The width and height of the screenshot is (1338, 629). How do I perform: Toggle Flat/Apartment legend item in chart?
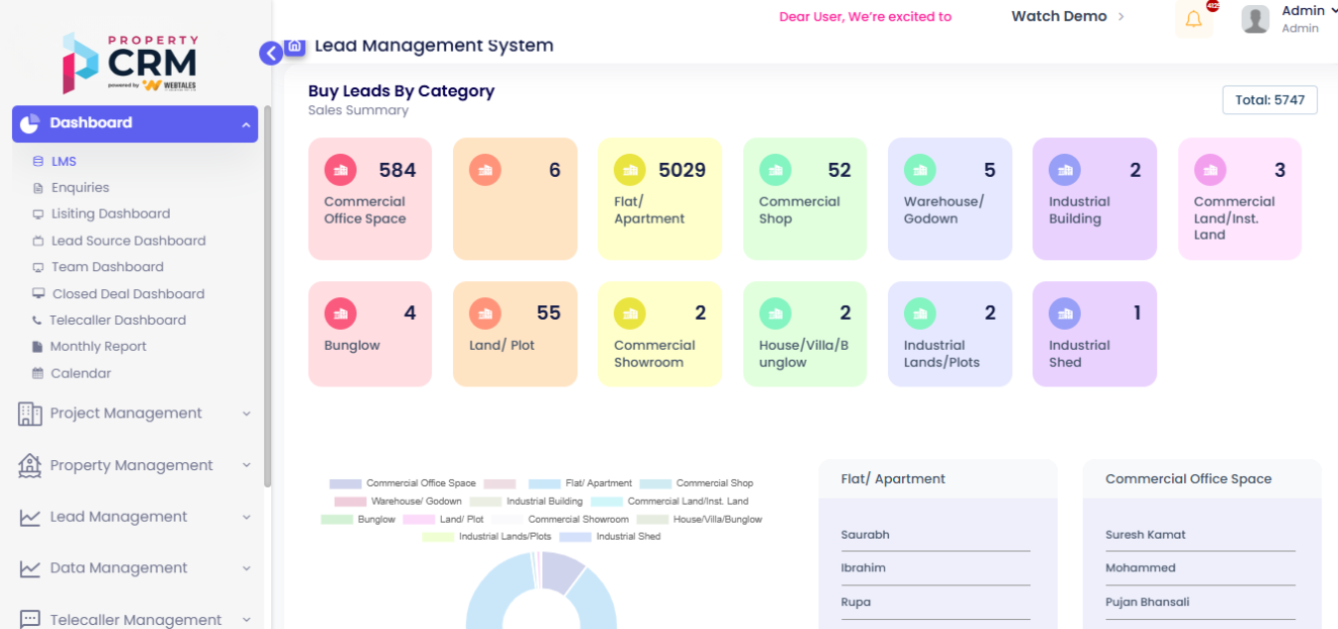pyautogui.click(x=580, y=484)
